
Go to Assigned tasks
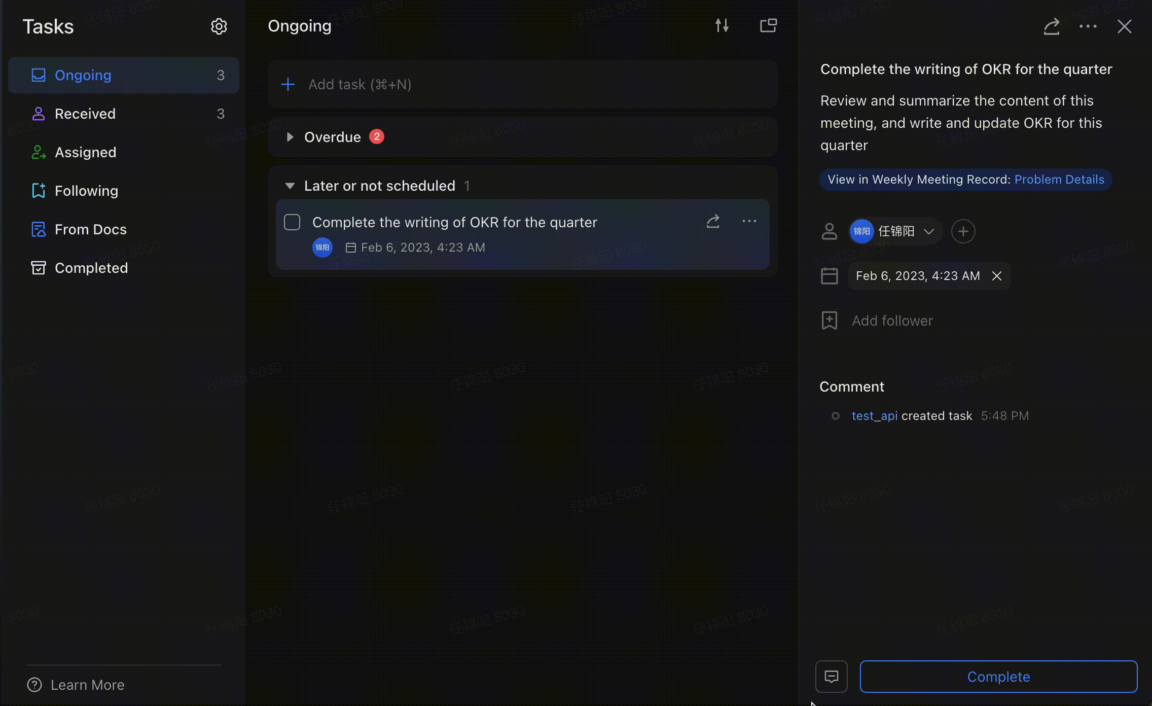pyautogui.click(x=124, y=152)
